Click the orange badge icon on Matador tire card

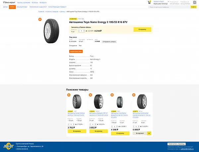pos(91,95)
